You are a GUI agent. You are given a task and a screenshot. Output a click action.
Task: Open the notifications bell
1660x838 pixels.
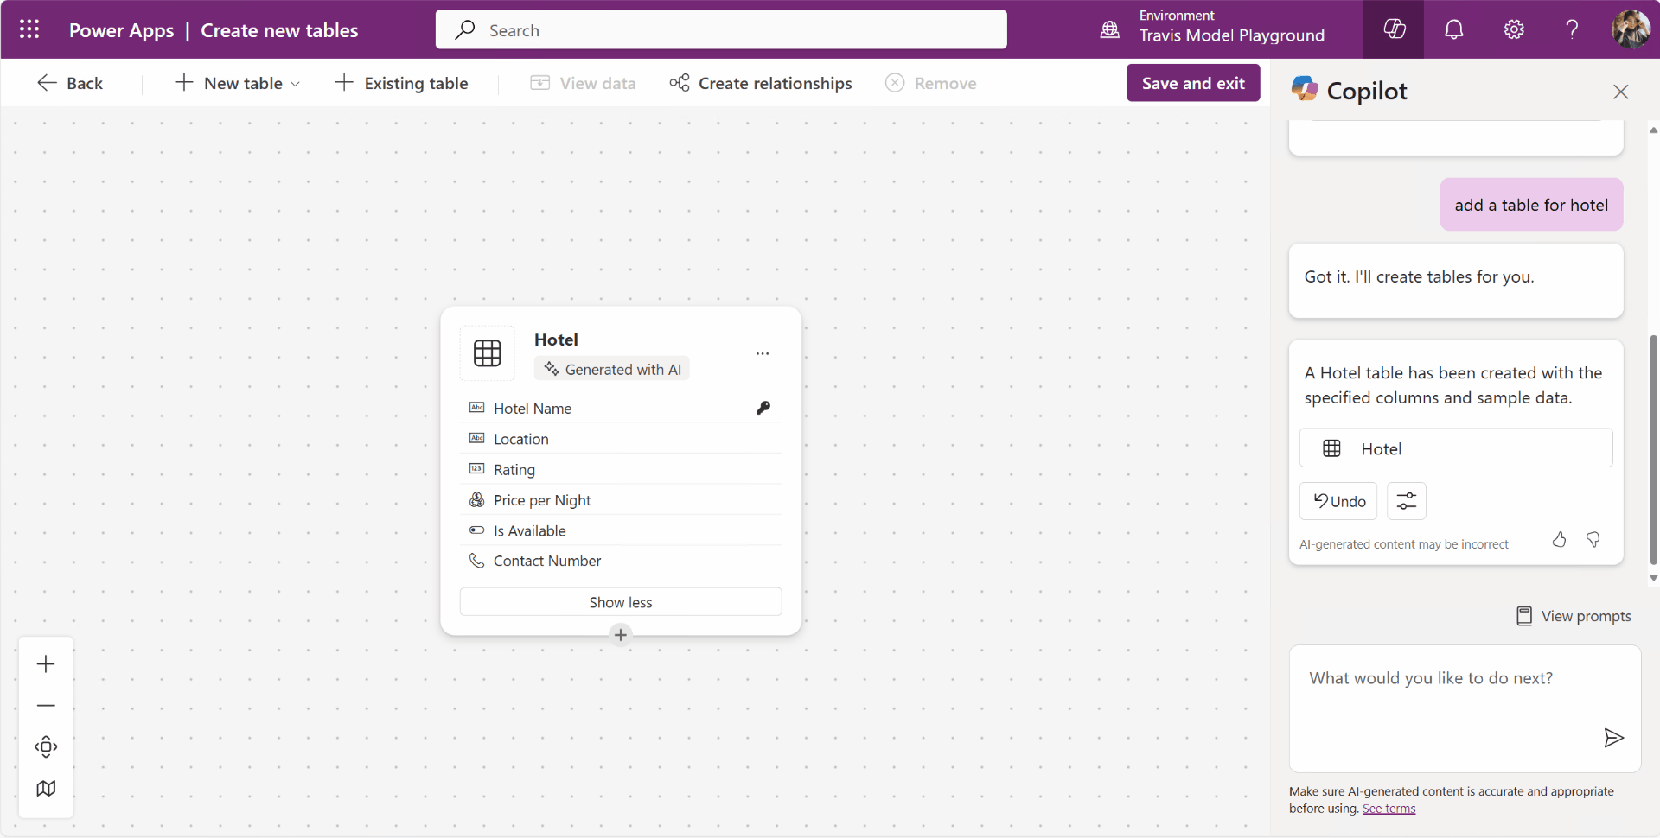(x=1453, y=29)
